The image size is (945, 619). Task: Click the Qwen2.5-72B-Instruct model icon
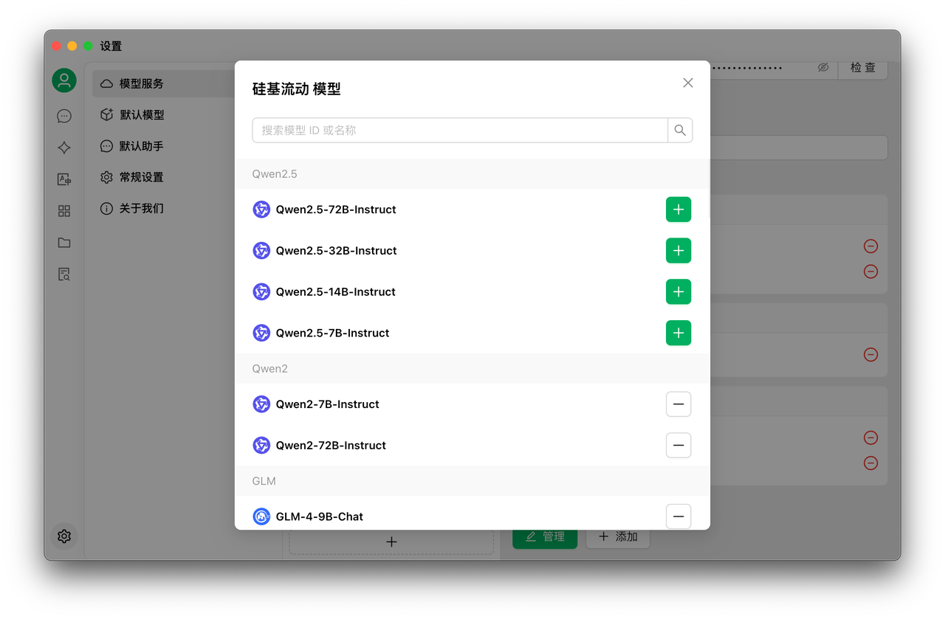[261, 210]
